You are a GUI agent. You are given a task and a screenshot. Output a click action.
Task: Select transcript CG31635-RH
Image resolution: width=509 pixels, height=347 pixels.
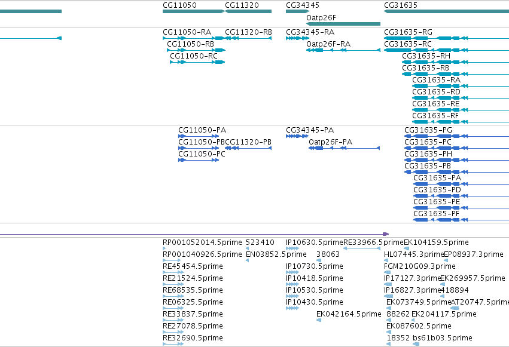[x=426, y=56]
